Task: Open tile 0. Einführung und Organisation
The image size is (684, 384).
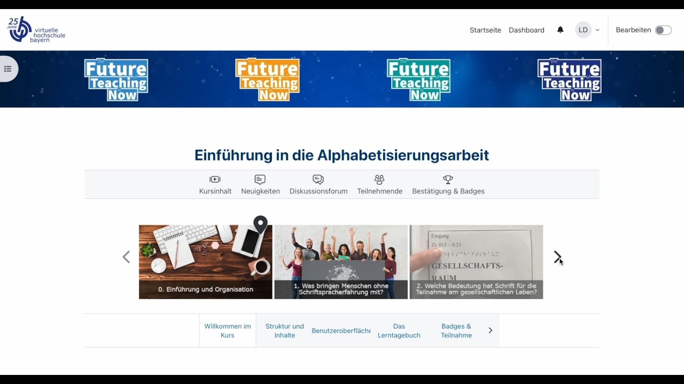Action: click(206, 262)
